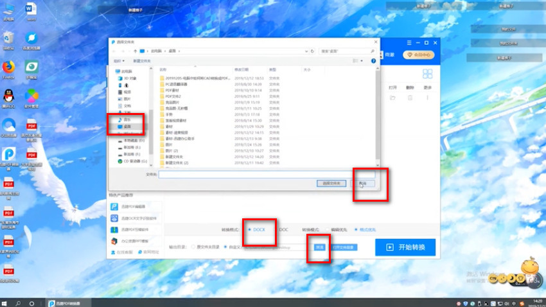Sort by the 修改日期 column header
Image resolution: width=546 pixels, height=307 pixels.
[242, 69]
